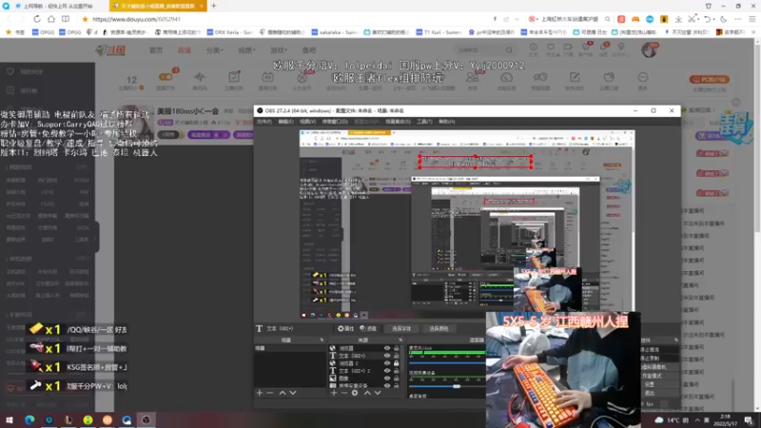The width and height of the screenshot is (761, 428).
Task: Open the 帮助 menu in OBS
Action: 446,122
